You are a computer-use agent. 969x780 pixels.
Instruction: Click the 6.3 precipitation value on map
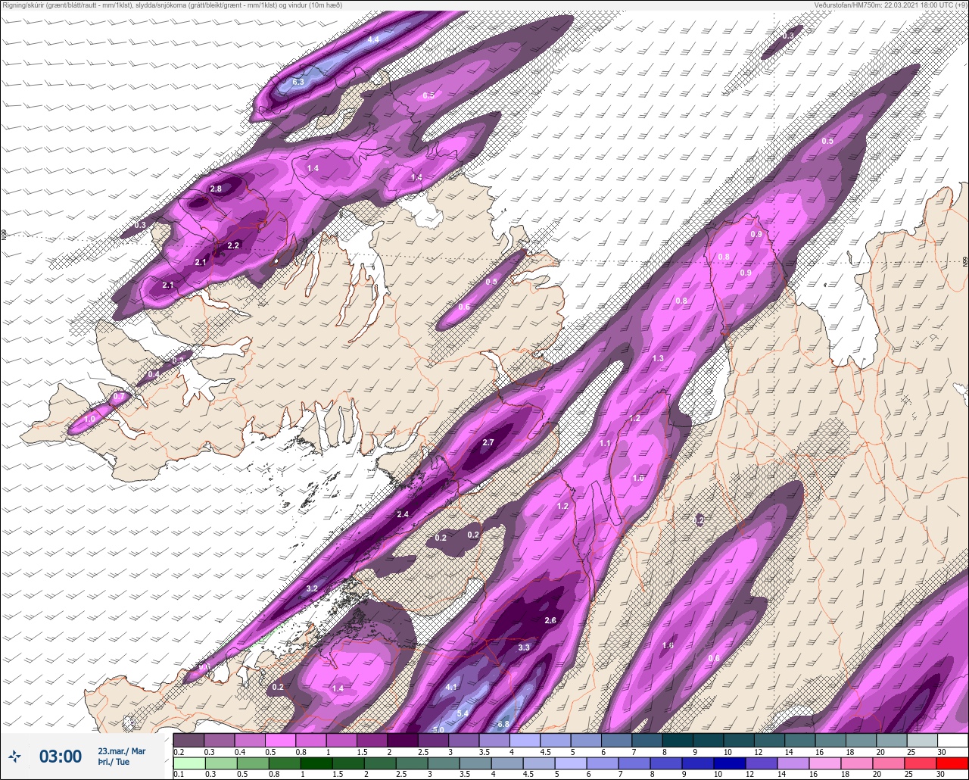point(298,82)
